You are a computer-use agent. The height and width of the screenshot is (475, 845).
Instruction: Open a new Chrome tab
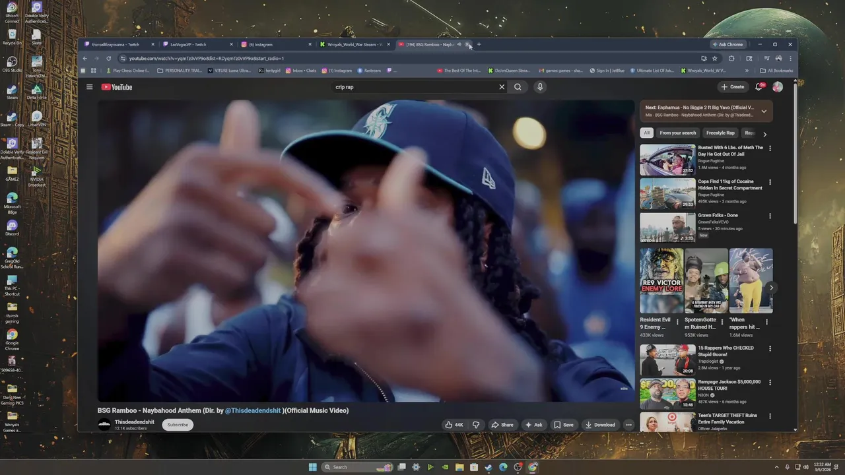(479, 44)
